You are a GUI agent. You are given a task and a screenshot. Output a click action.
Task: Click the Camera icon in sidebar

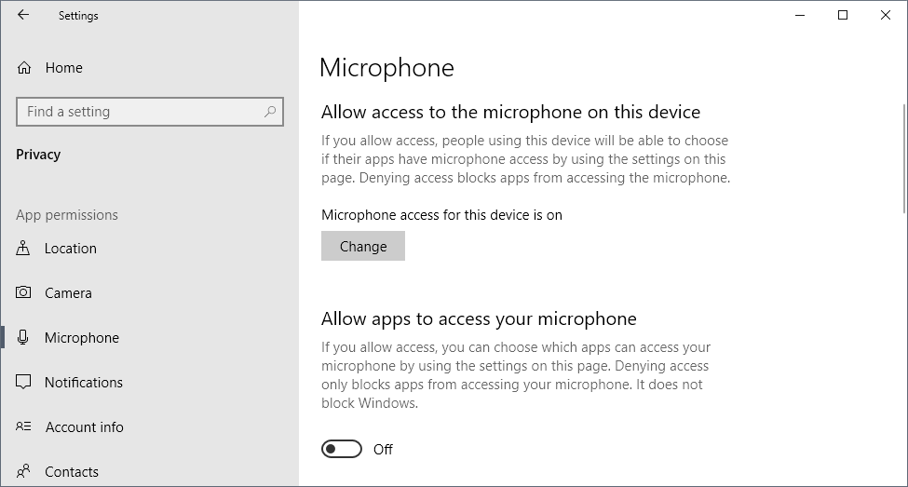tap(24, 293)
